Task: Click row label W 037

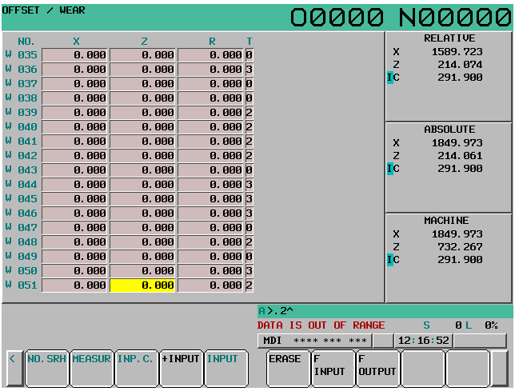Action: (22, 83)
